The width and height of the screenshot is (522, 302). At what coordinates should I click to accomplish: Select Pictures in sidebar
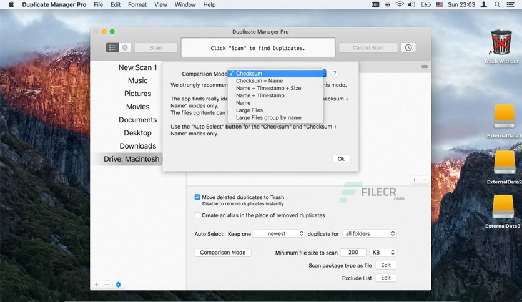(x=138, y=94)
